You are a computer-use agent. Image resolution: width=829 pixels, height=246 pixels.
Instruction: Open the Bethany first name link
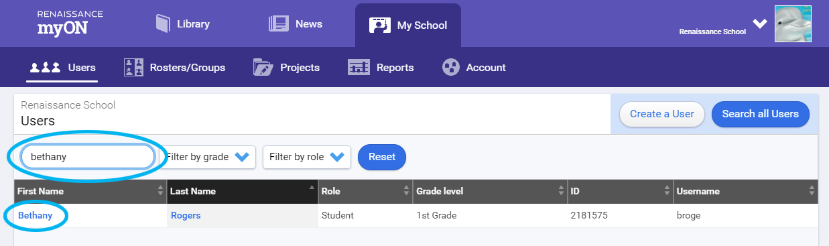coord(35,216)
